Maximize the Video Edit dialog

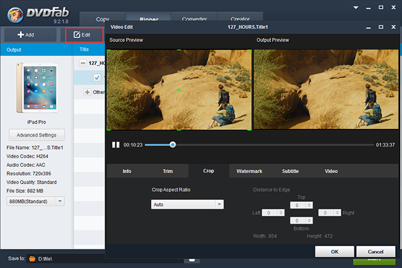[381, 27]
